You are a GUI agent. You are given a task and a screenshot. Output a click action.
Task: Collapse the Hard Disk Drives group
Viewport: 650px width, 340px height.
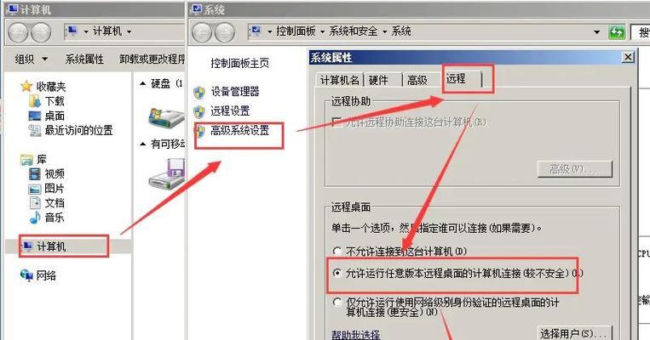pos(143,84)
